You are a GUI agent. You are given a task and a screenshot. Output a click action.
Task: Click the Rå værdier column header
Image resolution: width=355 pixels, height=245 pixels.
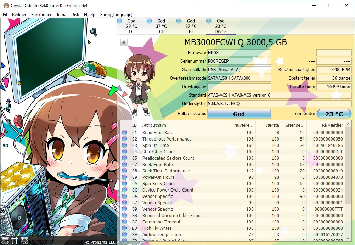pos(326,125)
